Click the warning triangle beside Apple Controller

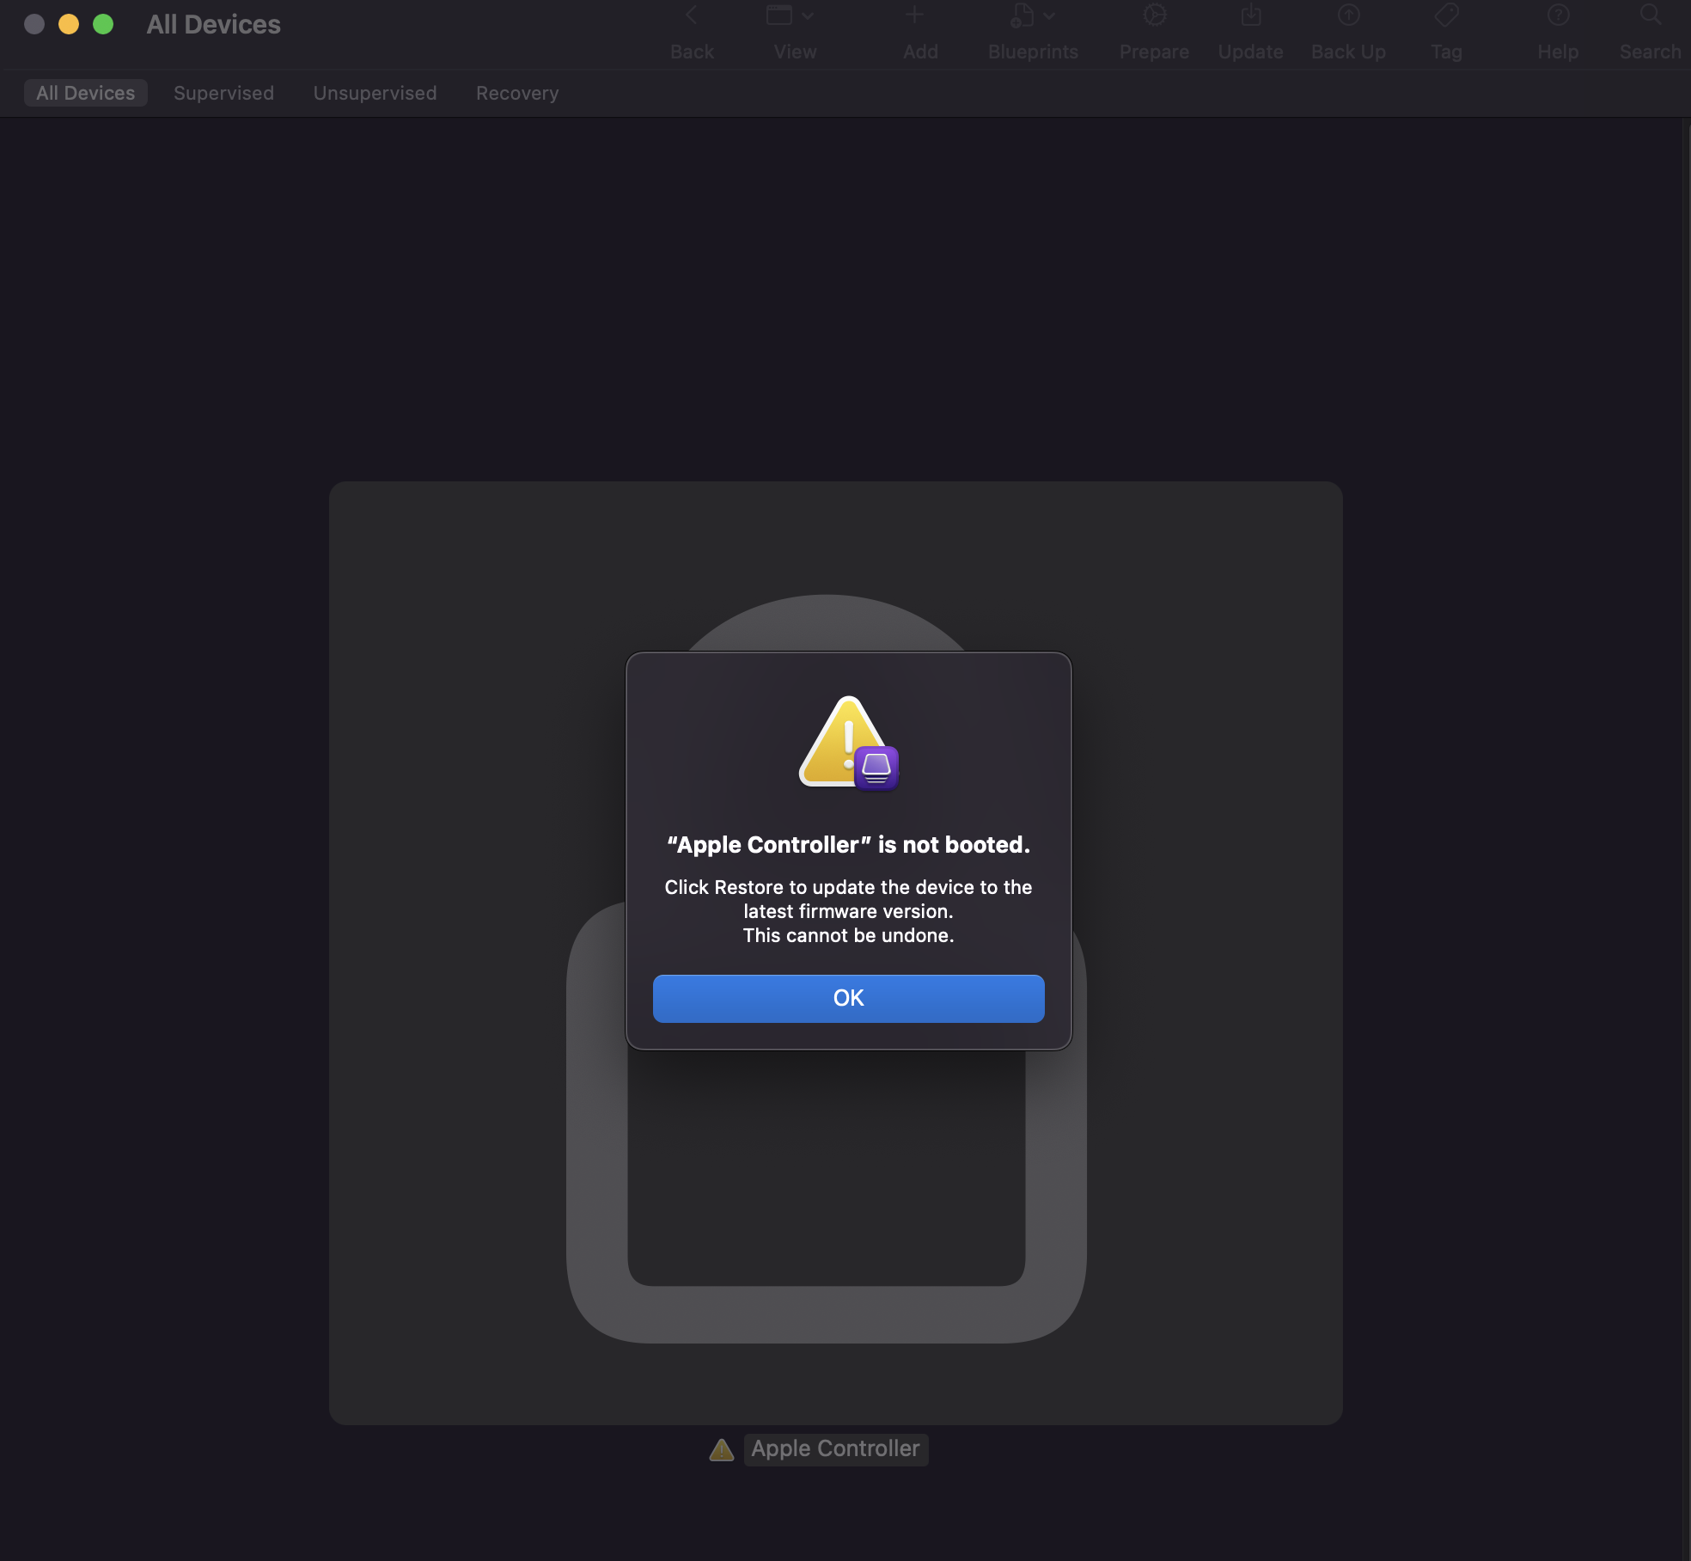pyautogui.click(x=722, y=1450)
